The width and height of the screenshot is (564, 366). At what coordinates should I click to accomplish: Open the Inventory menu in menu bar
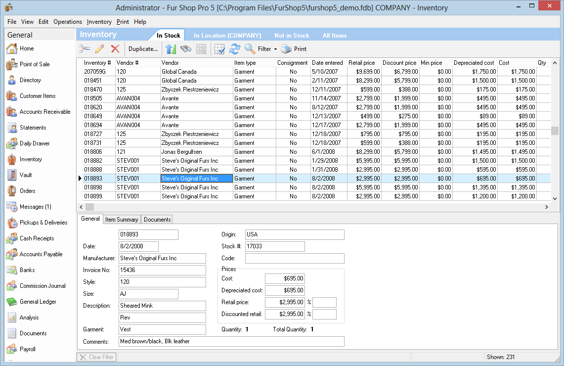pos(99,22)
